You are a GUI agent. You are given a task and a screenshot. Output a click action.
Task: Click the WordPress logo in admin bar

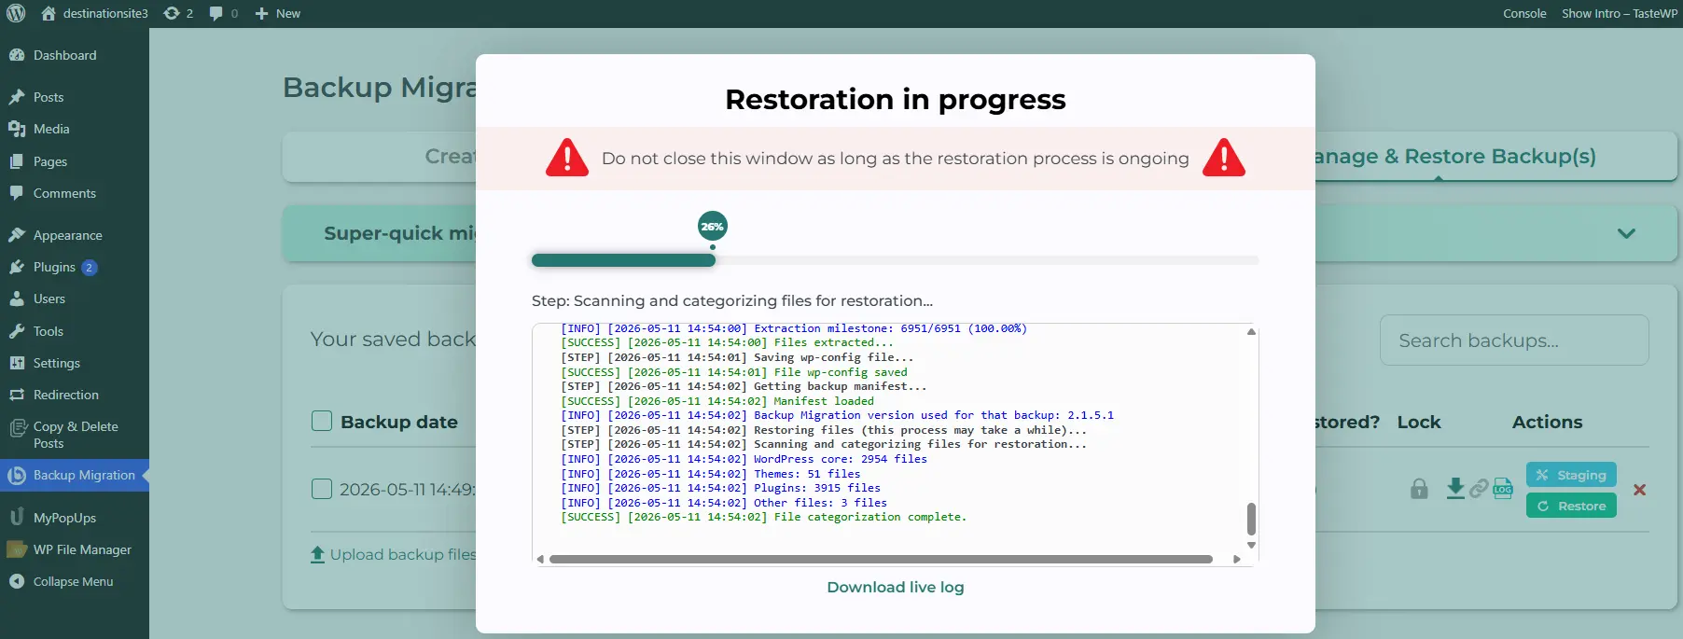[x=16, y=13]
